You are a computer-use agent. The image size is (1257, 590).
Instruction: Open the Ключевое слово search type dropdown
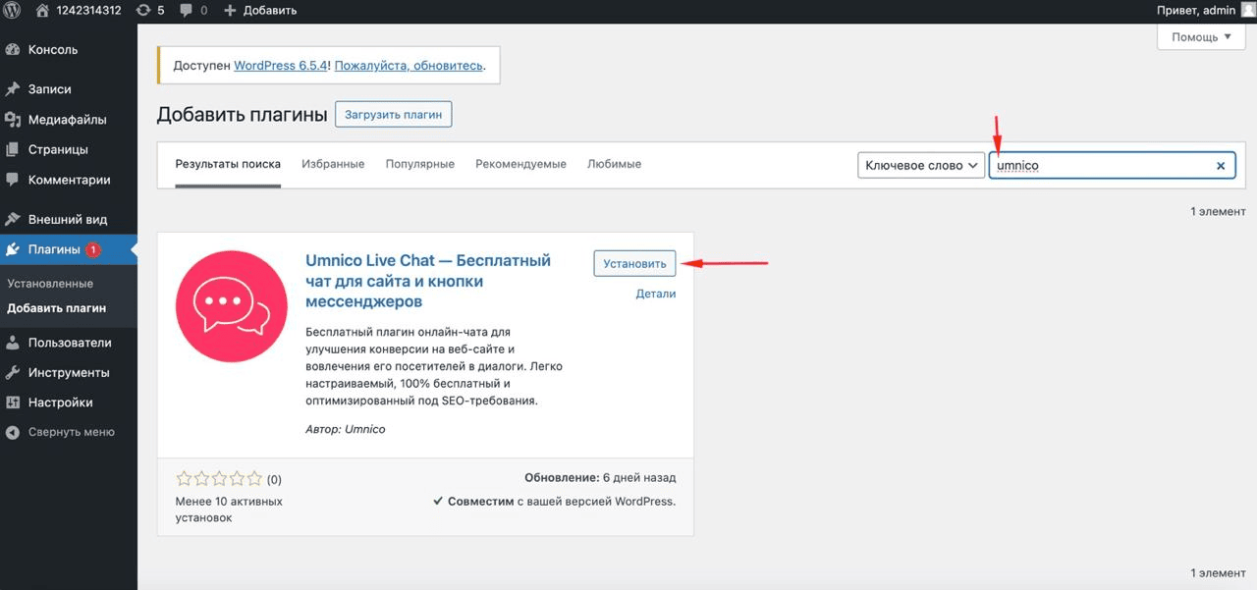click(x=921, y=166)
